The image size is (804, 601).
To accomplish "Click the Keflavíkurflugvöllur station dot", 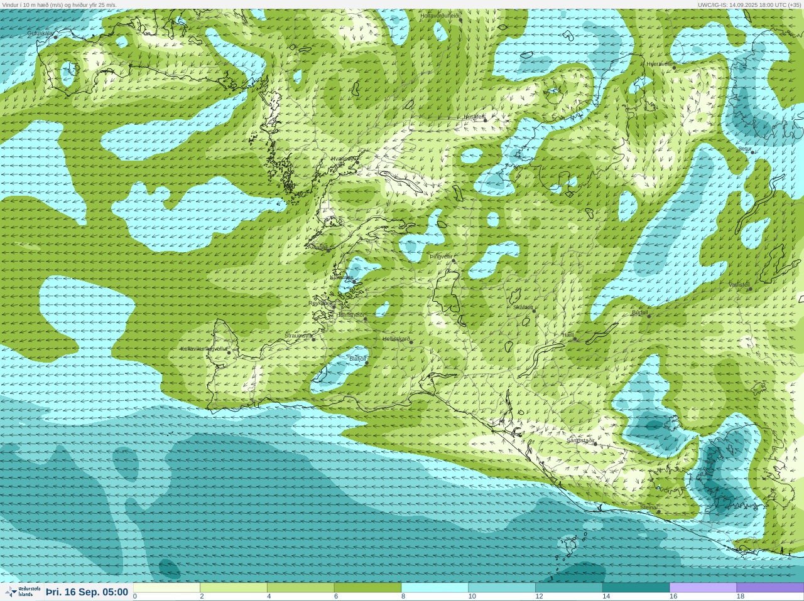I will (x=229, y=353).
